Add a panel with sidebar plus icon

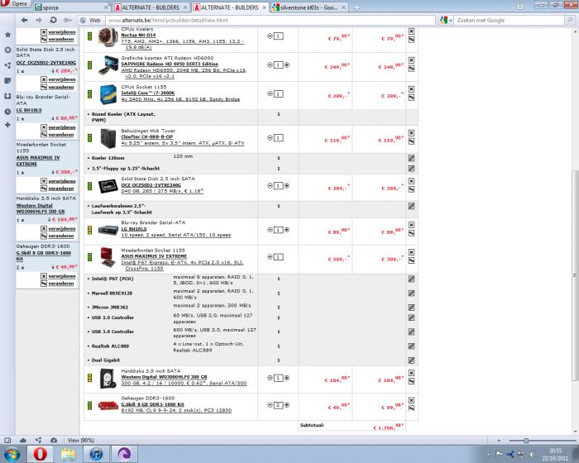pos(7,125)
